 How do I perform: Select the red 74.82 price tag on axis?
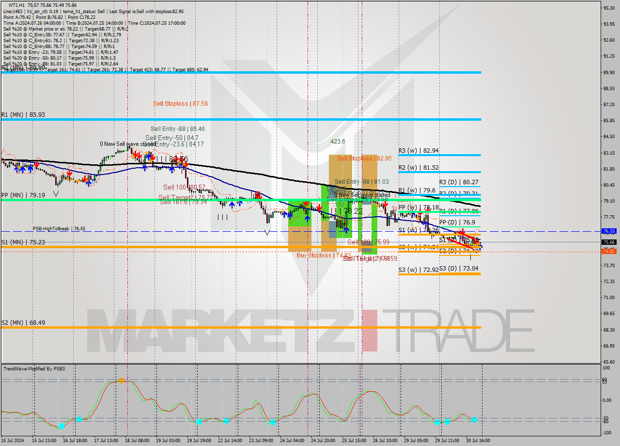click(608, 251)
